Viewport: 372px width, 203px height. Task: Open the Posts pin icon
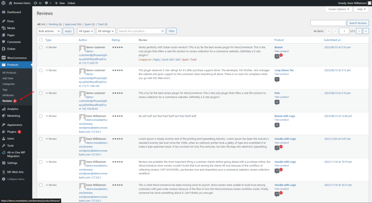tap(4, 21)
